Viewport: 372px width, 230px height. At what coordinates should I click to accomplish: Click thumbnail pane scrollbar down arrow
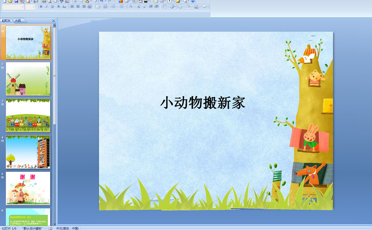click(54, 224)
